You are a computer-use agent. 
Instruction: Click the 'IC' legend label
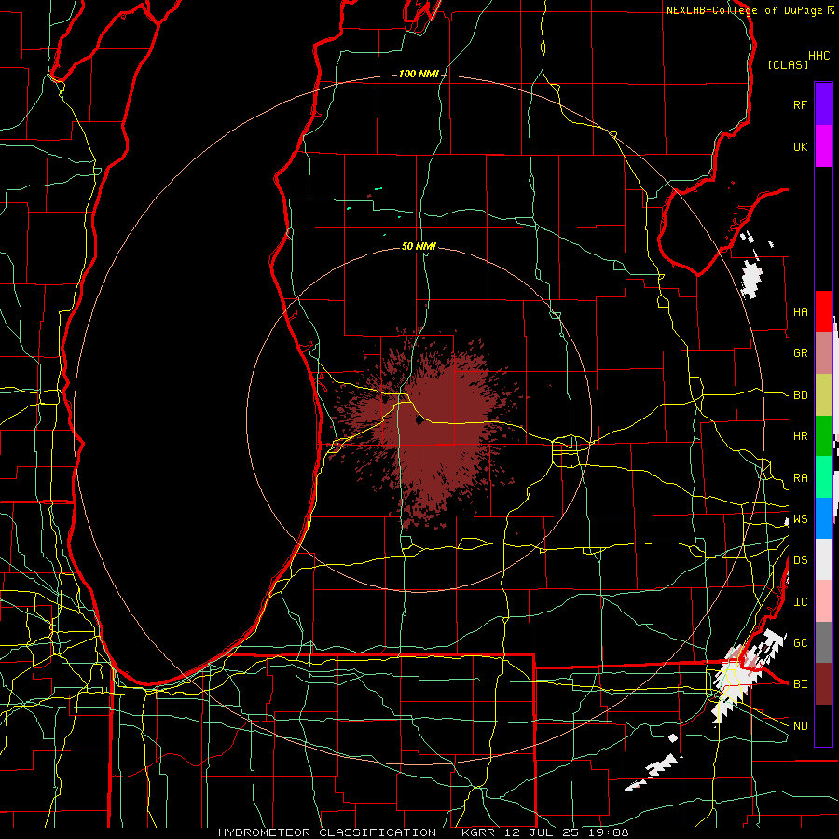coord(800,602)
